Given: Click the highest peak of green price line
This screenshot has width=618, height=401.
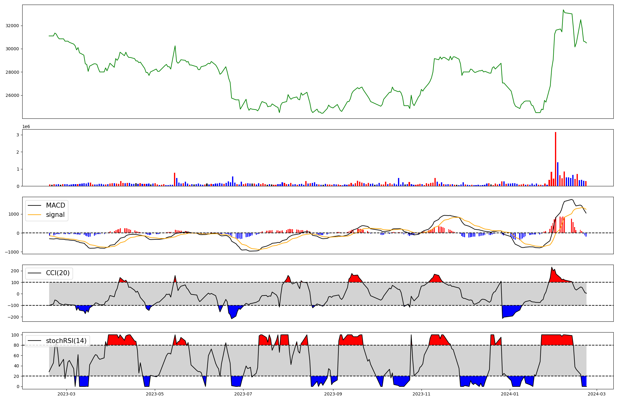Looking at the screenshot, I should (x=563, y=10).
